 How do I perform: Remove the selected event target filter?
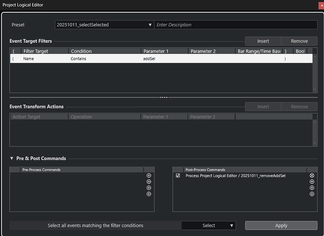[299, 41]
